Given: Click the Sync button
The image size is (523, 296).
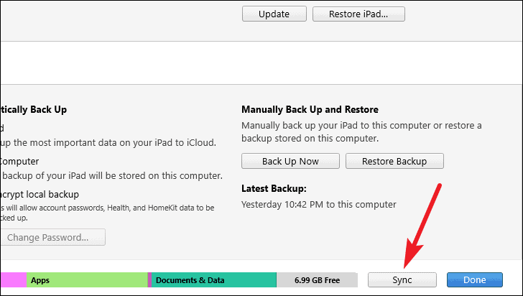Looking at the screenshot, I should [402, 280].
